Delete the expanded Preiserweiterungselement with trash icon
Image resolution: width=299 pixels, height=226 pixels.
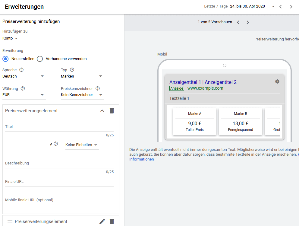click(x=112, y=111)
